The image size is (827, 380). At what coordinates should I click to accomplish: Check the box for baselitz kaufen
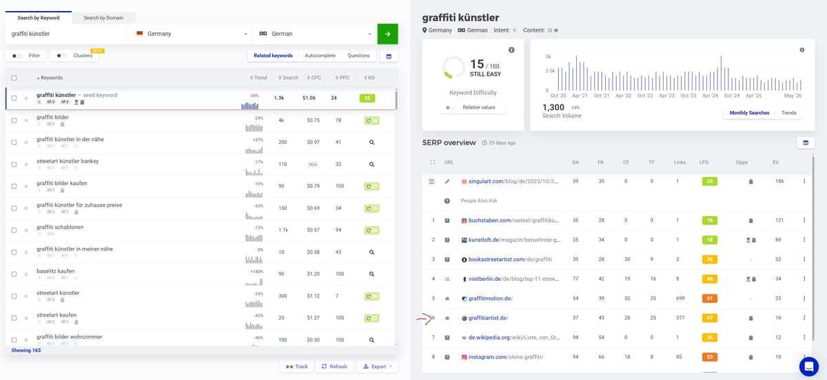[14, 274]
